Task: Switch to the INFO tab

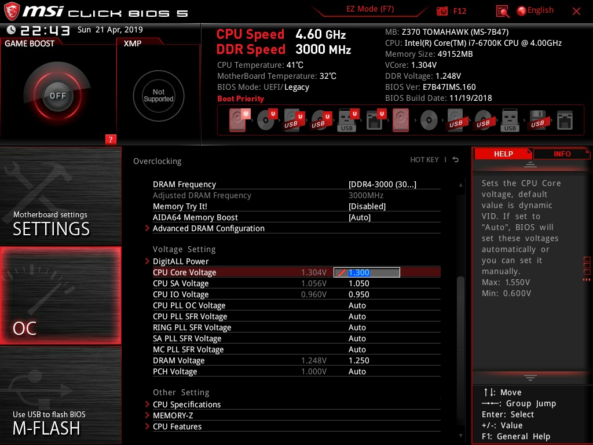Action: click(562, 154)
